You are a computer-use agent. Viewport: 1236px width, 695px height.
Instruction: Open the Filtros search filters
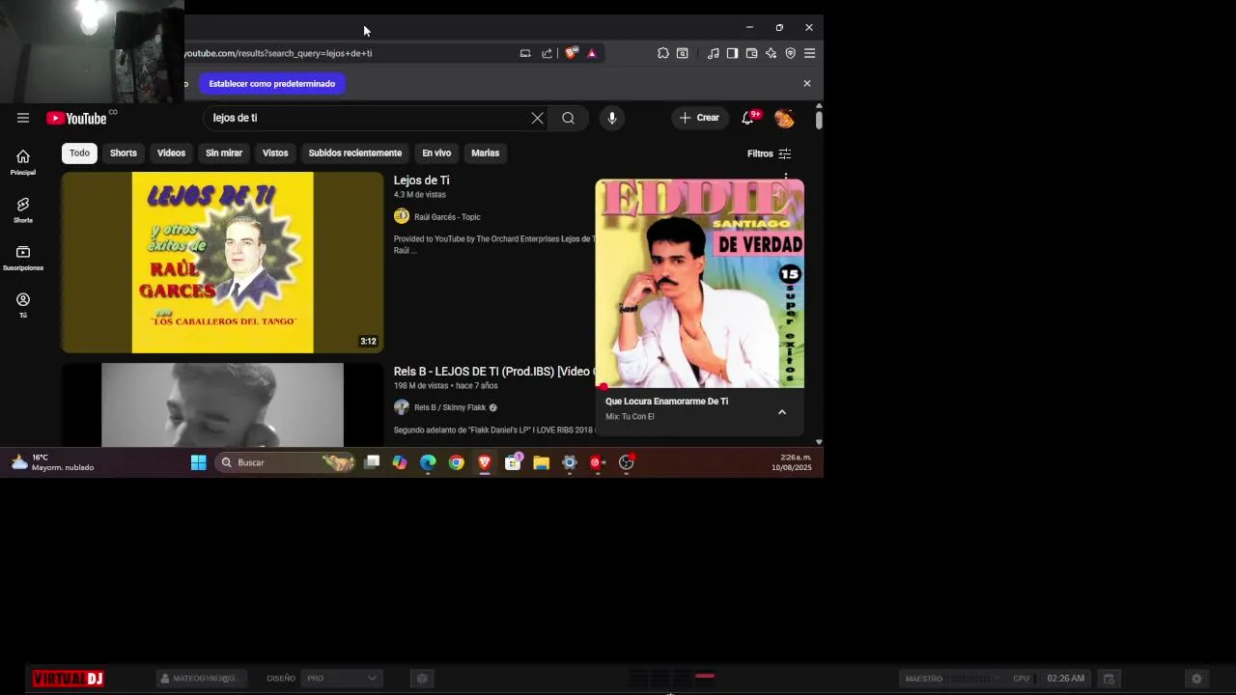769,153
